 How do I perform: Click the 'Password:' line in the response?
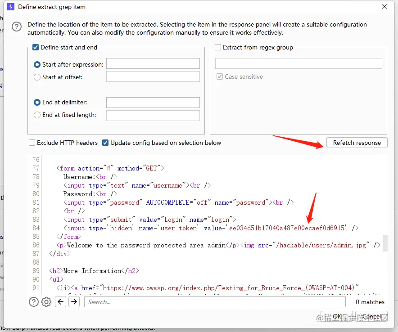tap(90, 194)
